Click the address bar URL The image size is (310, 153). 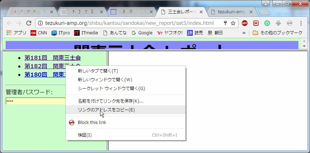pyautogui.click(x=130, y=23)
